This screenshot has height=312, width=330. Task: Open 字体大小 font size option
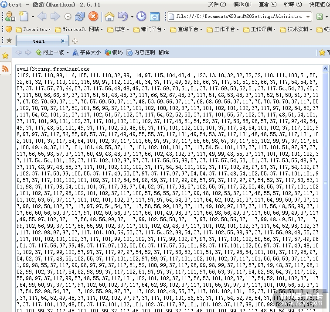(86, 52)
